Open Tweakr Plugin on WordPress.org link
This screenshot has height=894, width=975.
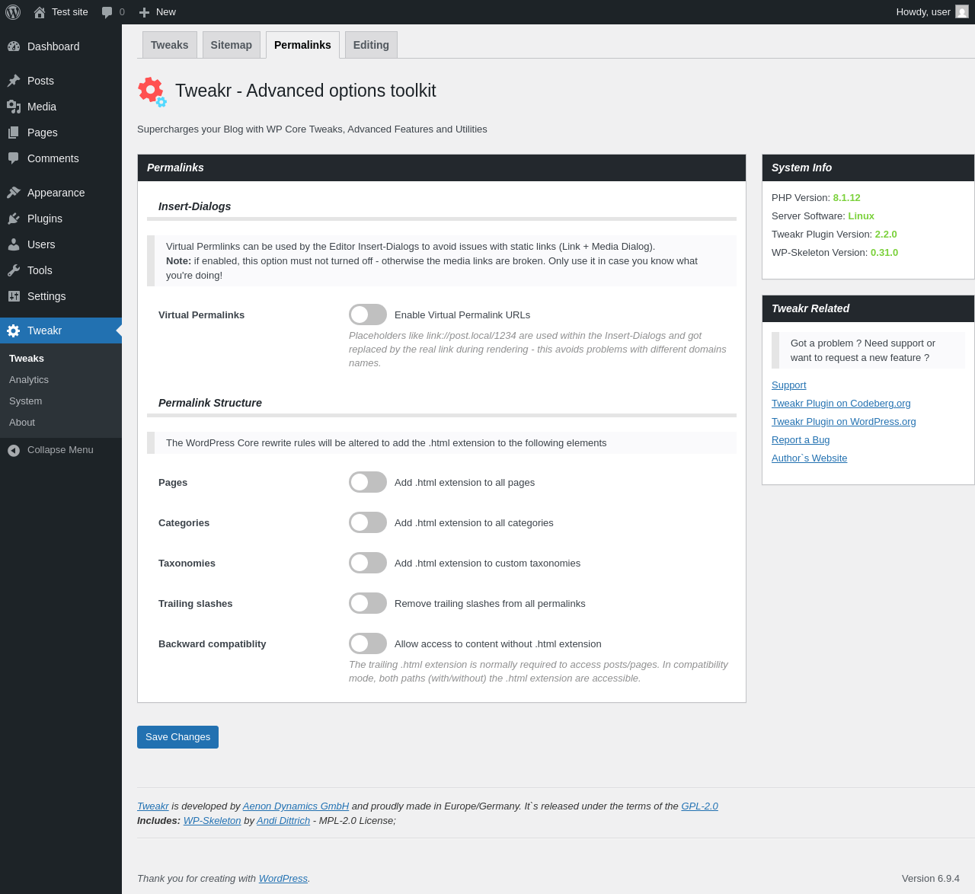tap(844, 422)
